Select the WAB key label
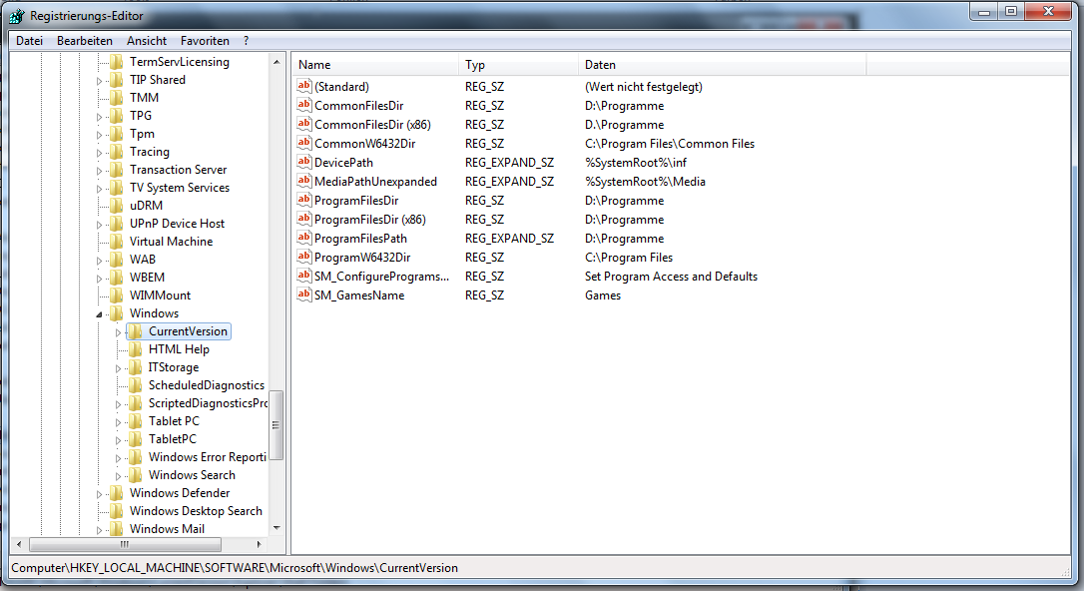This screenshot has height=591, width=1084. tap(143, 260)
